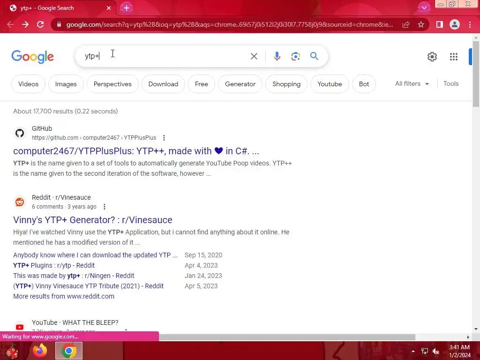Image resolution: width=480 pixels, height=360 pixels.
Task: Search by voice using the microphone icon
Action: pyautogui.click(x=277, y=56)
